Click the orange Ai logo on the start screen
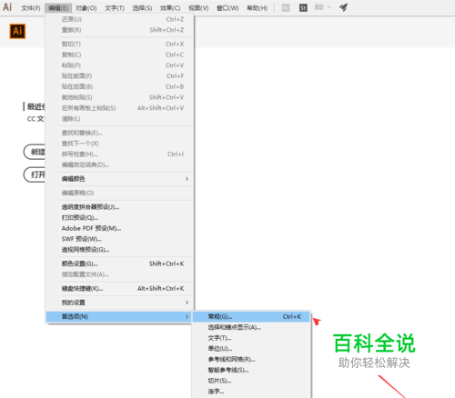The height and width of the screenshot is (398, 455). 17,31
